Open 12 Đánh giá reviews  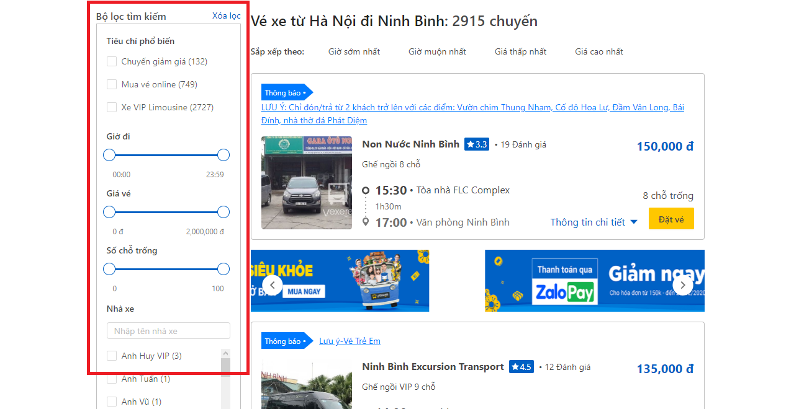point(568,367)
